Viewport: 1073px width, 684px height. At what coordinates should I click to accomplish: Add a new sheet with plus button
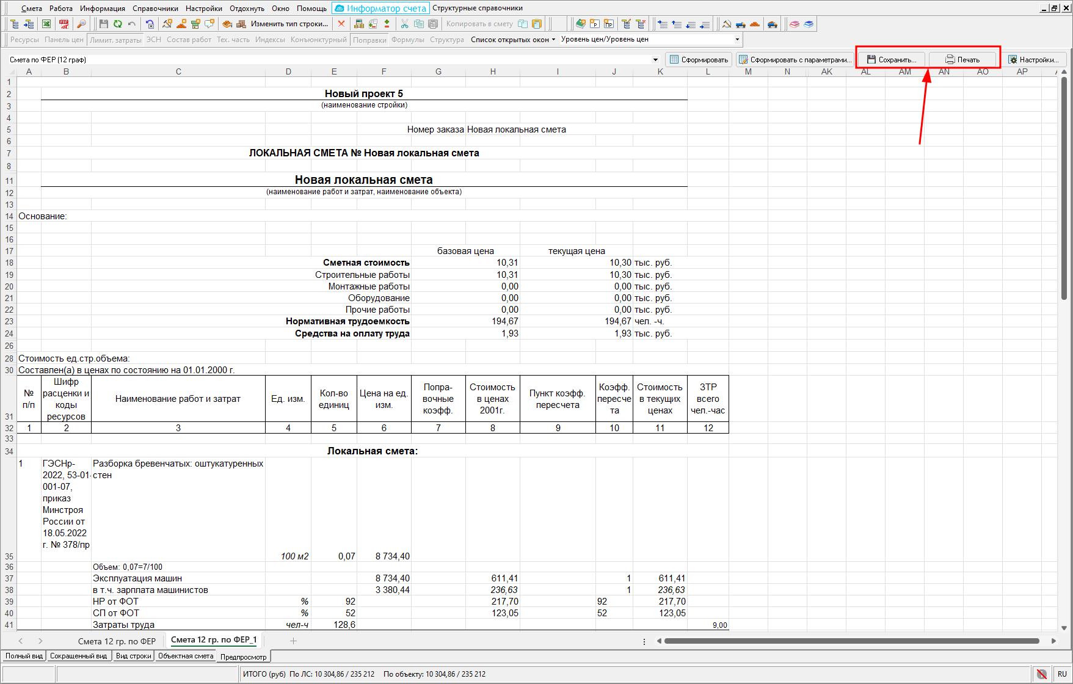293,641
